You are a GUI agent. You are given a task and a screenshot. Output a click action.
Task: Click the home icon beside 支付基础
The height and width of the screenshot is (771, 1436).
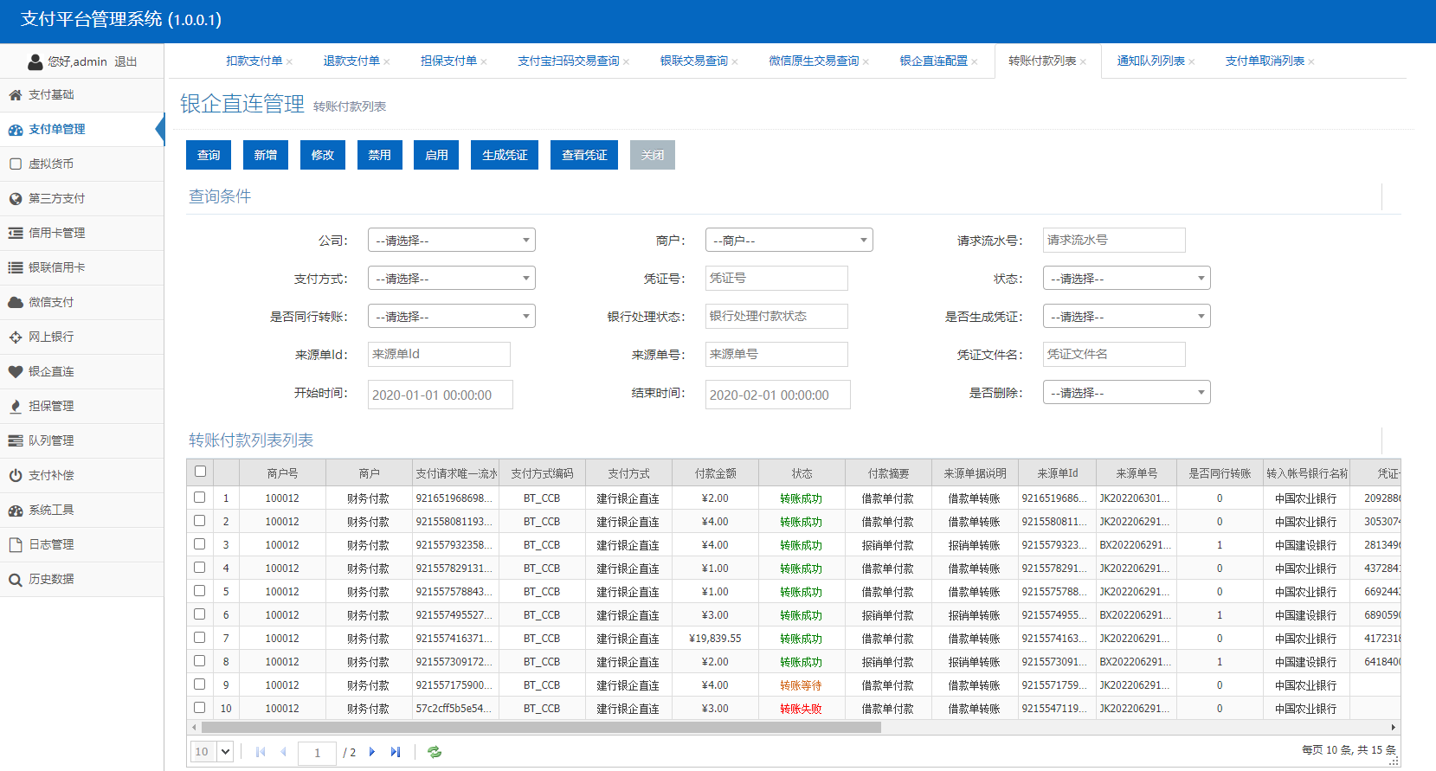point(15,95)
